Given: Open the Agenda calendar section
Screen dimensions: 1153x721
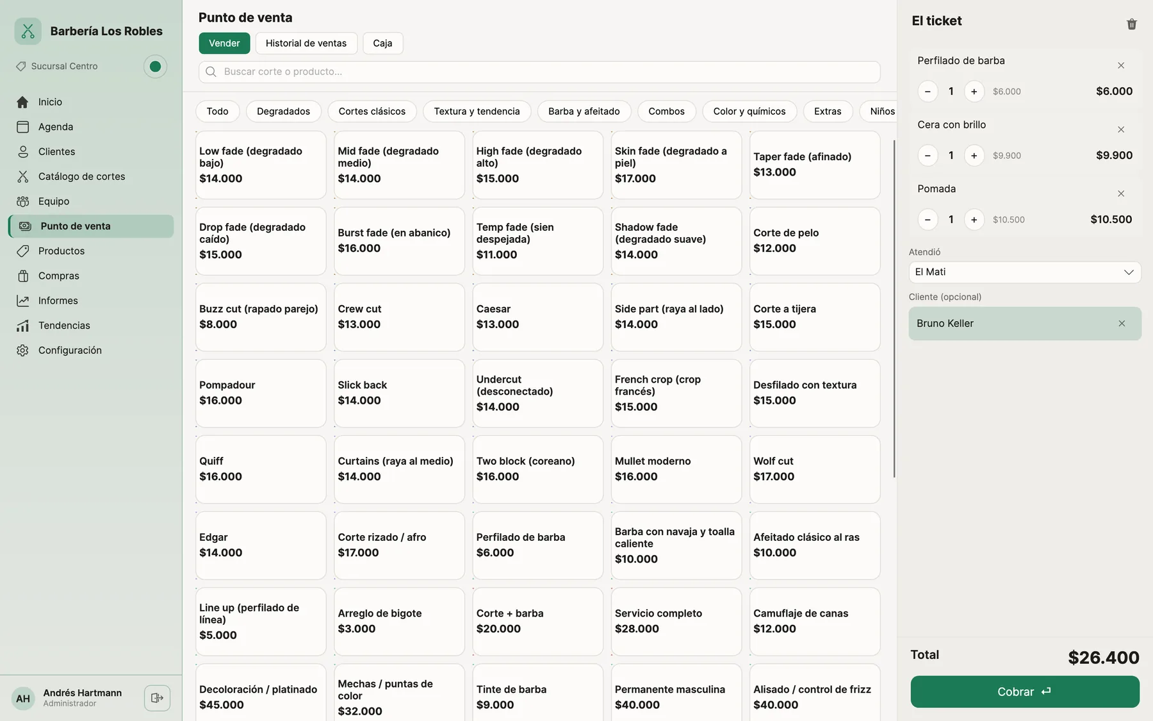Looking at the screenshot, I should click(x=91, y=127).
